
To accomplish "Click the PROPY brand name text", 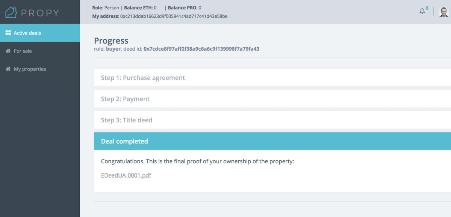I will coord(40,13).
